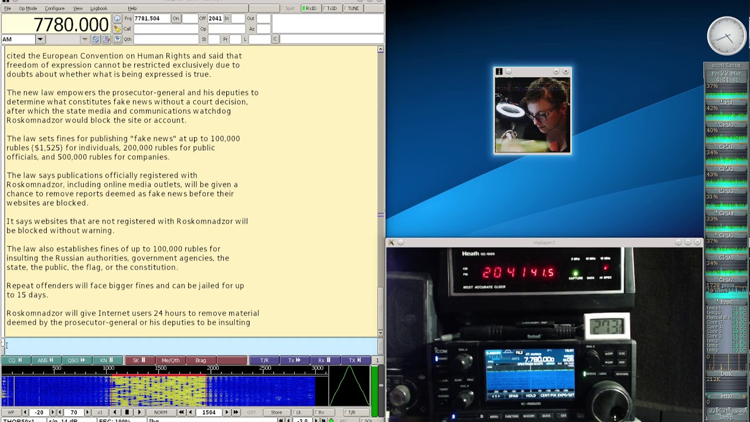
Task: Open the View menu
Action: (77, 8)
